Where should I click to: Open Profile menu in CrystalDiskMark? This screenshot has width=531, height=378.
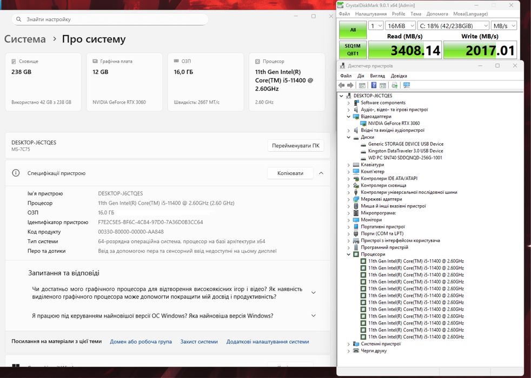(399, 14)
